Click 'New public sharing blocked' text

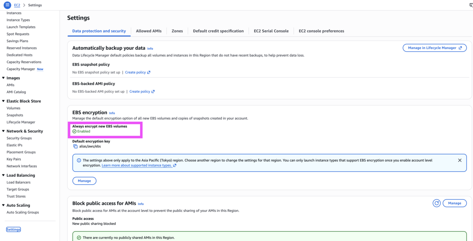click(x=94, y=224)
